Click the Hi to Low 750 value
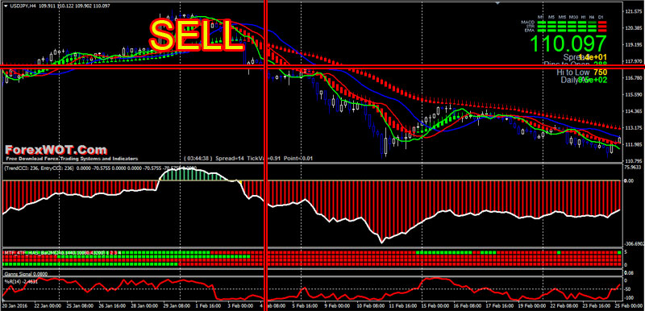The width and height of the screenshot is (645, 311). click(x=600, y=72)
